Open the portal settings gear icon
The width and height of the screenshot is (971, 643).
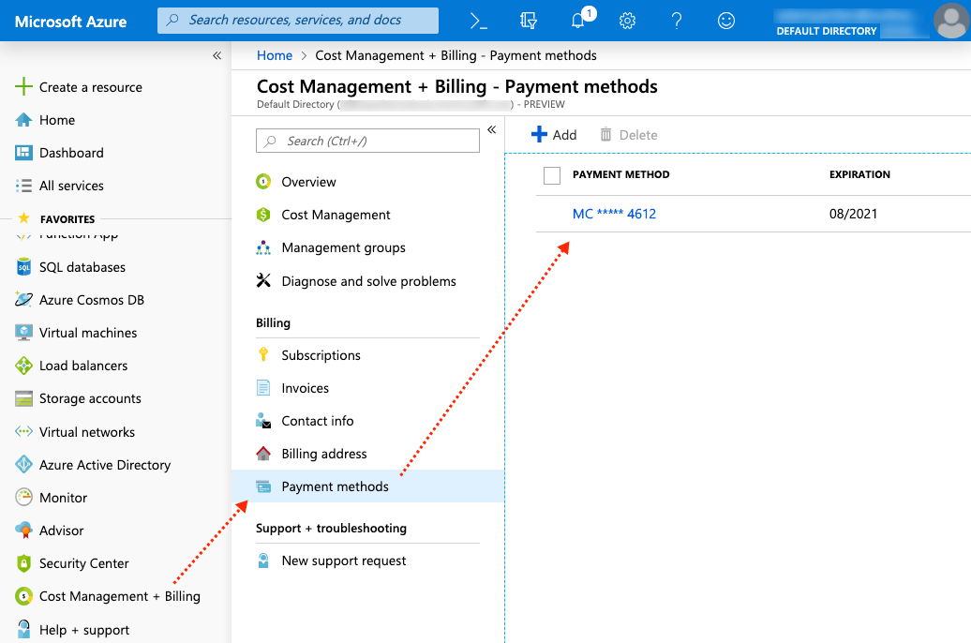pyautogui.click(x=627, y=21)
